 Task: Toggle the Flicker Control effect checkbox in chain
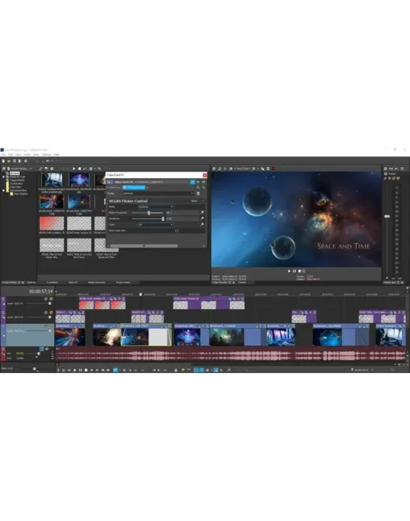(125, 187)
